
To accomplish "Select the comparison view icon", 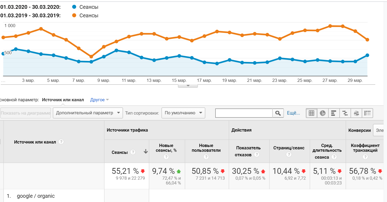I will pos(345,113).
